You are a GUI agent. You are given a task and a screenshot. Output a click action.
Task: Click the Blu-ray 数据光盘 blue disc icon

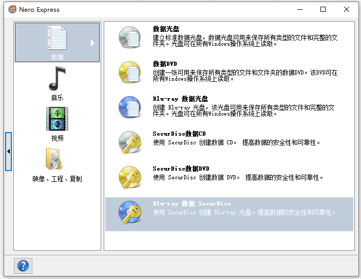click(x=130, y=107)
